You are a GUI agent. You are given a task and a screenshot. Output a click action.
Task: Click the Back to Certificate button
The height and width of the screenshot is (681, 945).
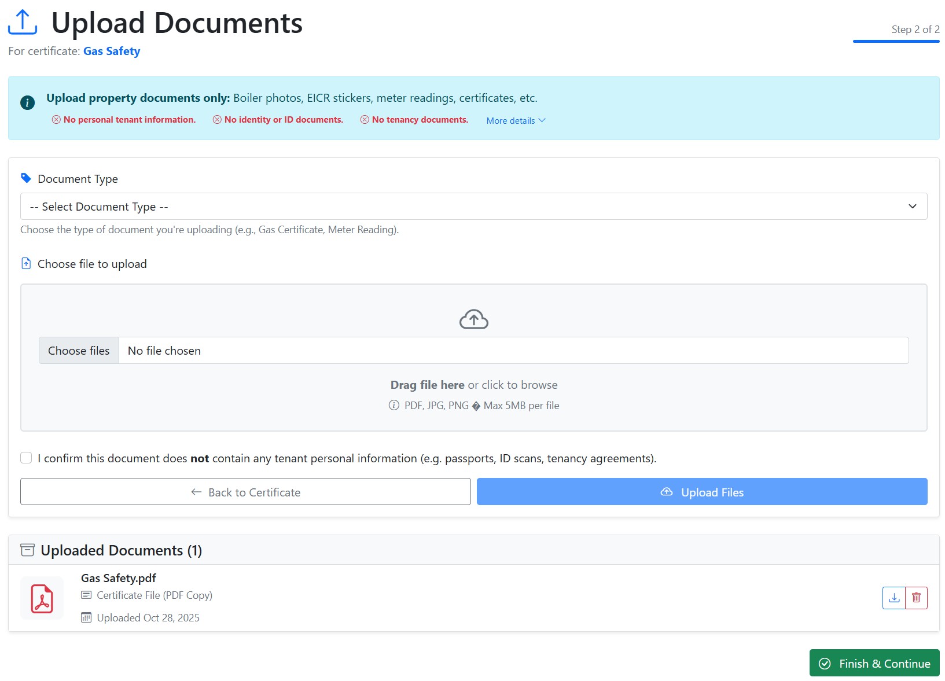245,492
